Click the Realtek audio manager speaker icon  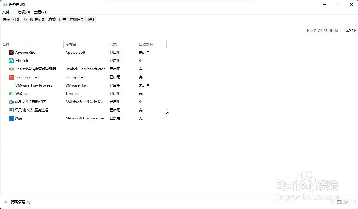[x=11, y=69]
